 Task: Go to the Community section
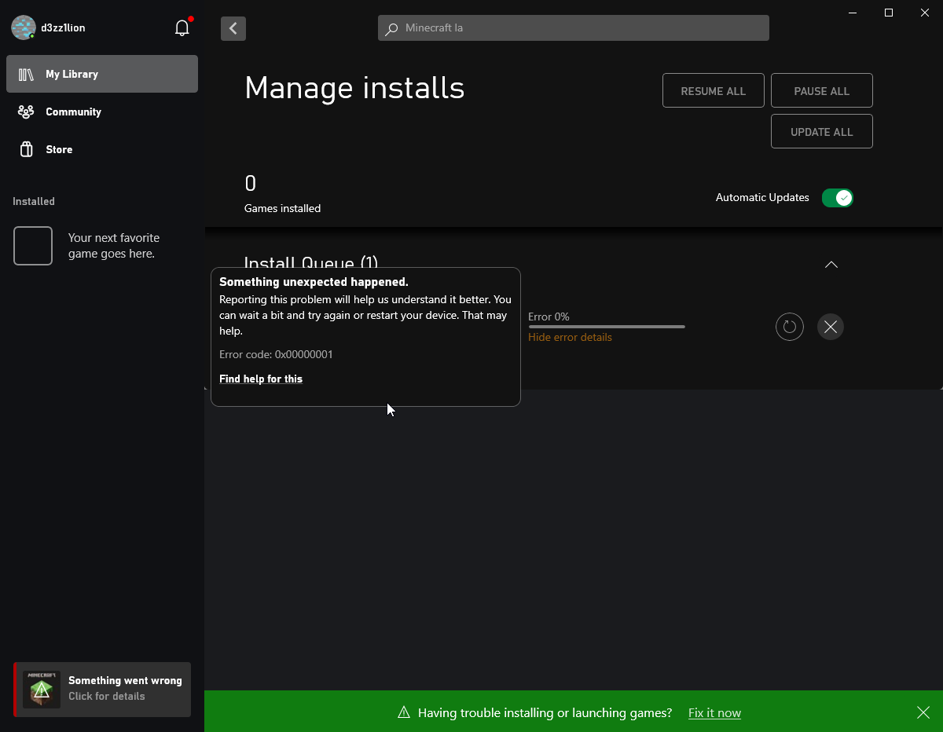73,112
